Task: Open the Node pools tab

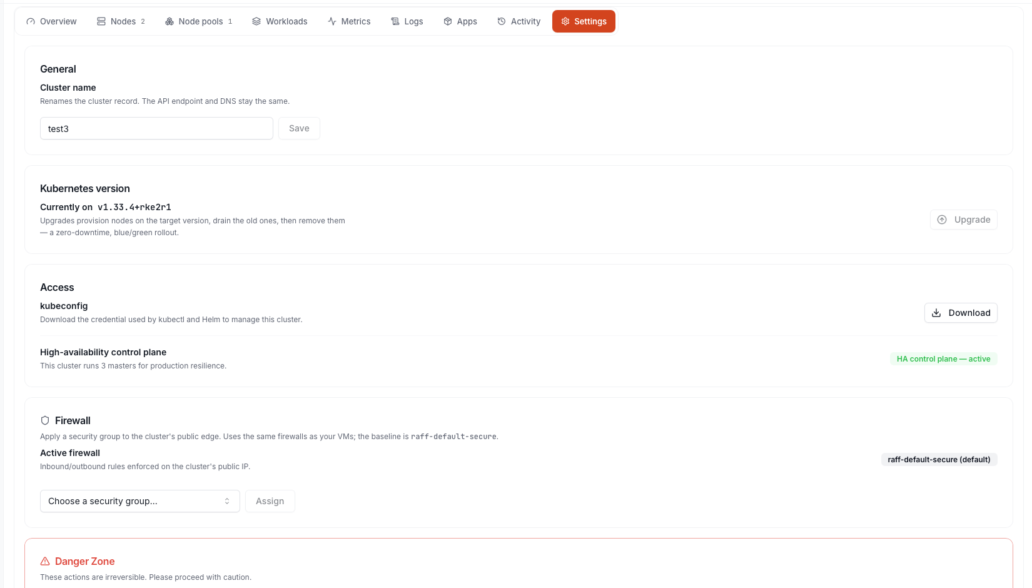Action: pos(199,21)
